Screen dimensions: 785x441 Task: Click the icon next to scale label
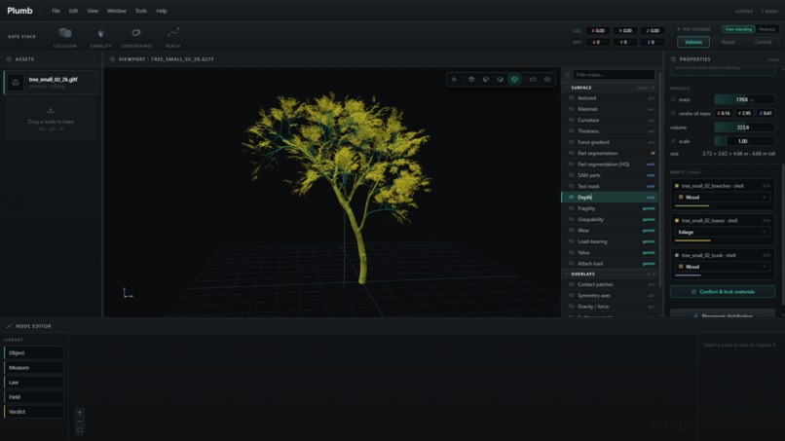pos(673,141)
